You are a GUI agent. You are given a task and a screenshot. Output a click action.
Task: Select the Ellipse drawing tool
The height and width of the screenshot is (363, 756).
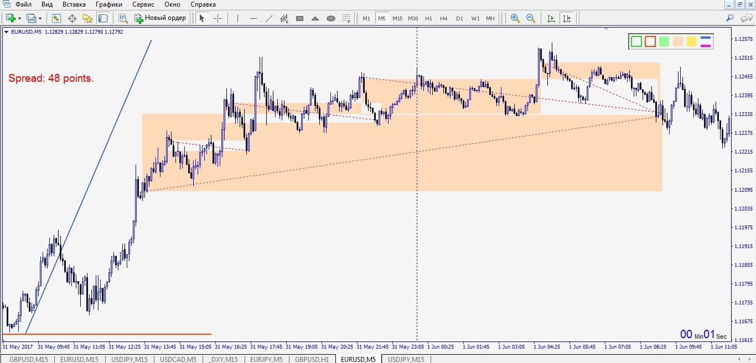click(331, 18)
